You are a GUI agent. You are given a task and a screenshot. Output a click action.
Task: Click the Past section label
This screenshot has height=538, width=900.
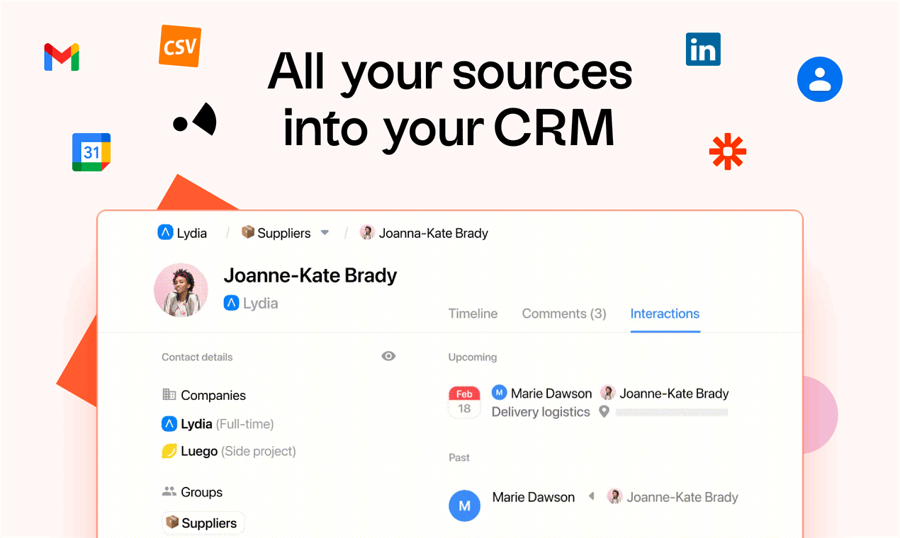pyautogui.click(x=459, y=457)
